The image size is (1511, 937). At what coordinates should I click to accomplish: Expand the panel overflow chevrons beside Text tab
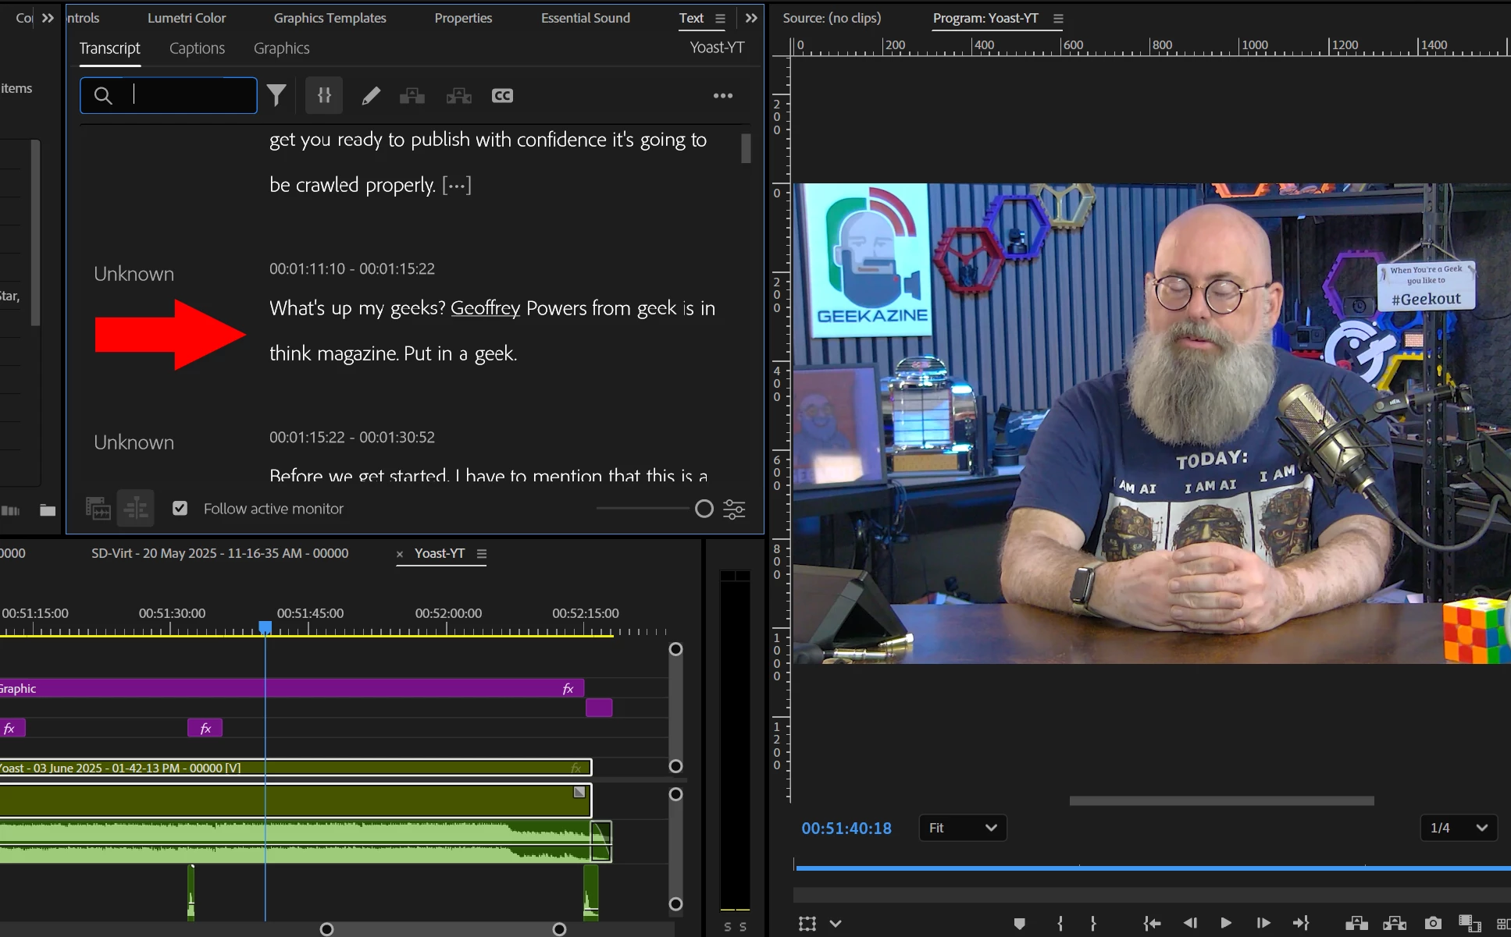tap(751, 18)
